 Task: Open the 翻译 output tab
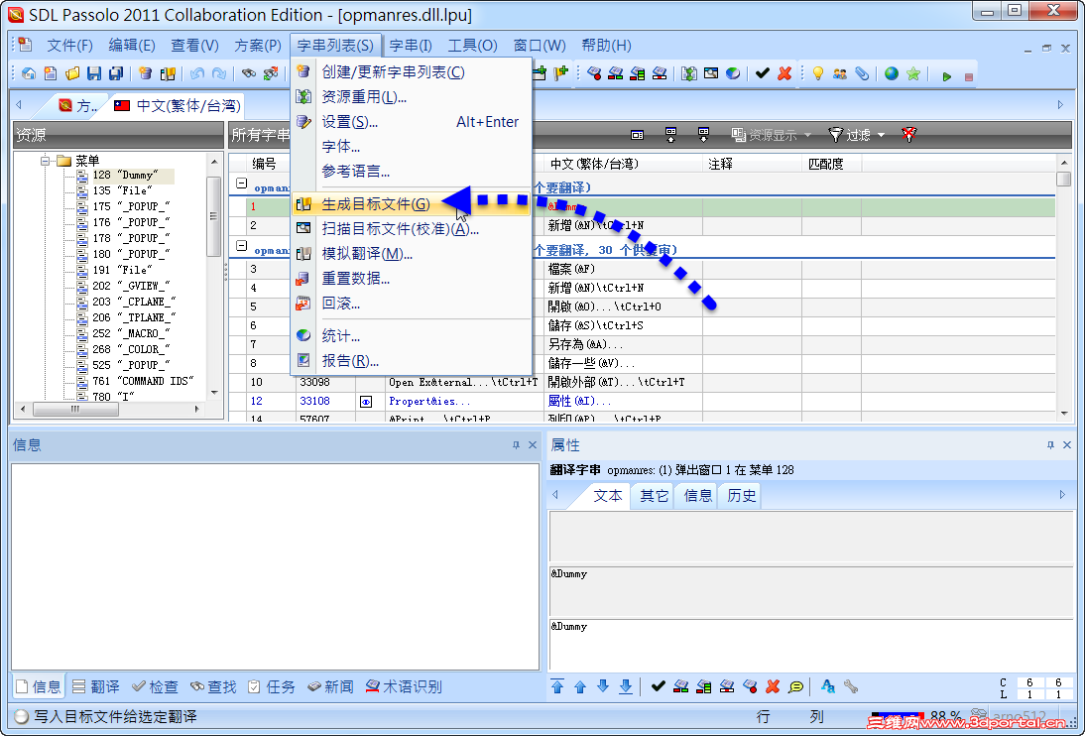point(95,686)
